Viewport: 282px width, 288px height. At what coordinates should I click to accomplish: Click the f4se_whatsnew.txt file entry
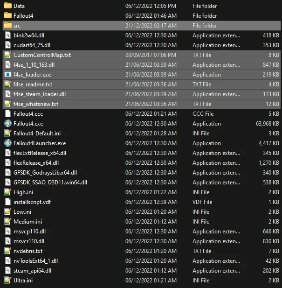(x=36, y=104)
